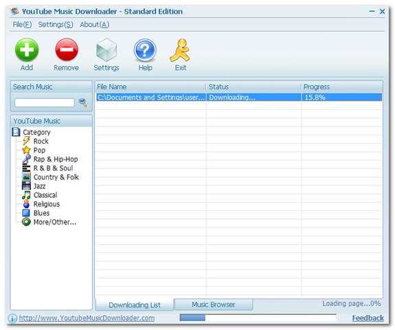Click the Status column header
This screenshot has height=330, width=395.
tap(253, 87)
